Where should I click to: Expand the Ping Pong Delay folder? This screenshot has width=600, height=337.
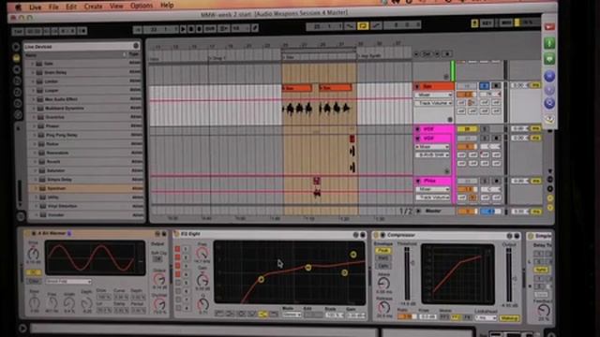(x=35, y=135)
